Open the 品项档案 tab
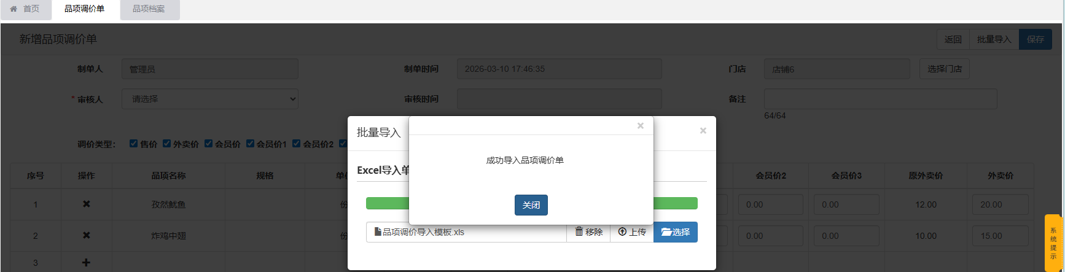Image resolution: width=1065 pixels, height=272 pixels. pos(149,9)
